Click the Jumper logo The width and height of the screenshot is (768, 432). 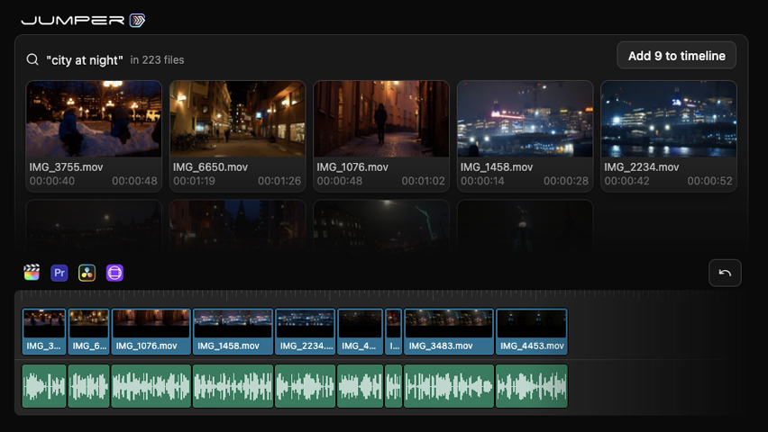point(83,20)
